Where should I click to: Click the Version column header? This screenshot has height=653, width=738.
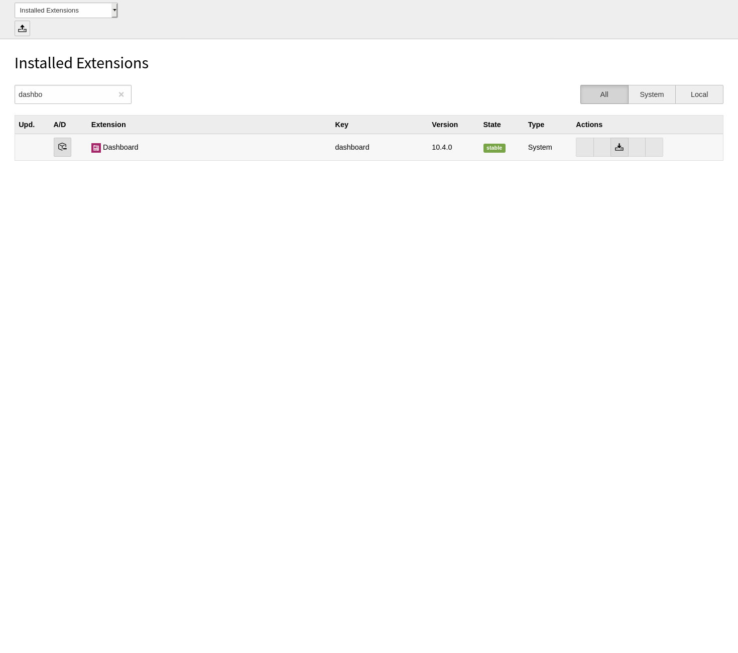(445, 125)
